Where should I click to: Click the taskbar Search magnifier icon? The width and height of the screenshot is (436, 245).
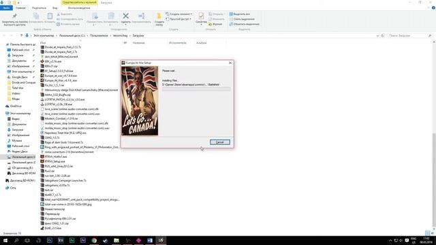(x=16, y=240)
